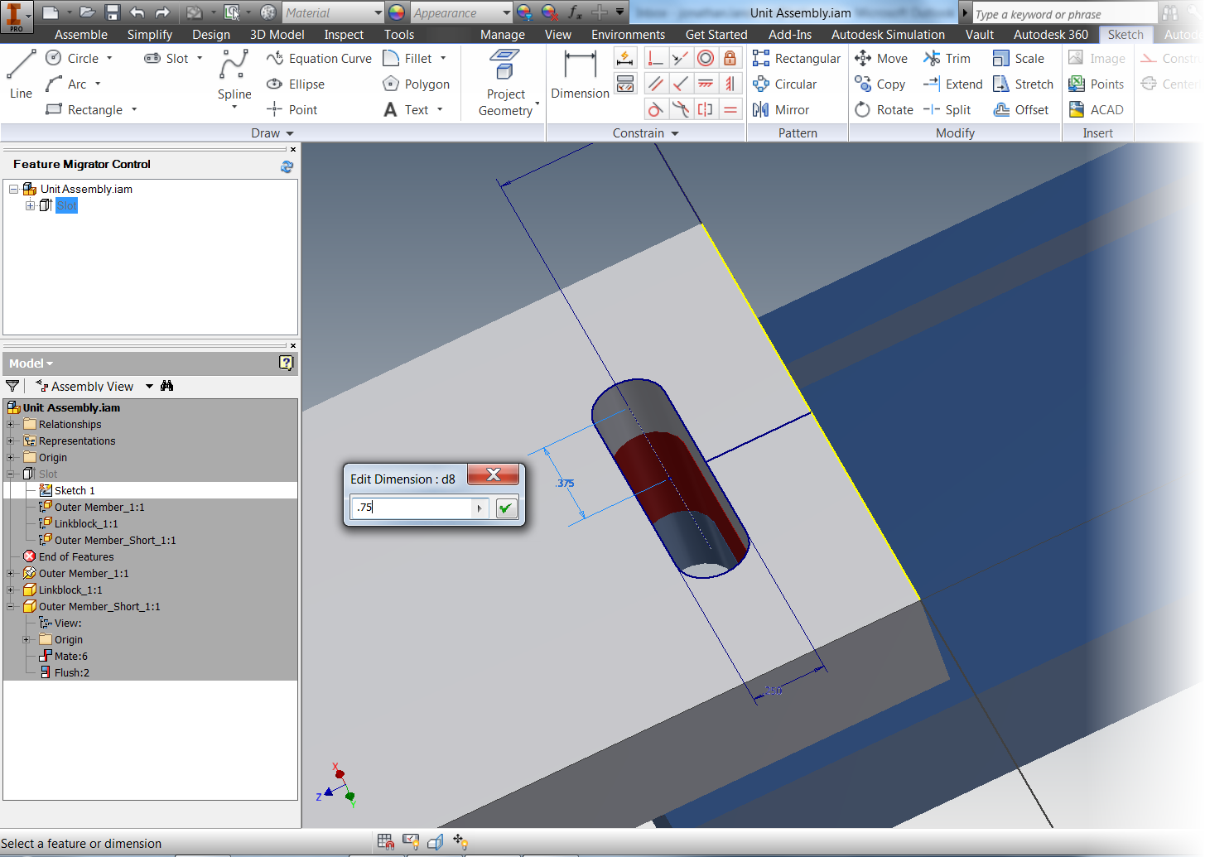
Task: Select the Offset tool
Action: click(1021, 109)
